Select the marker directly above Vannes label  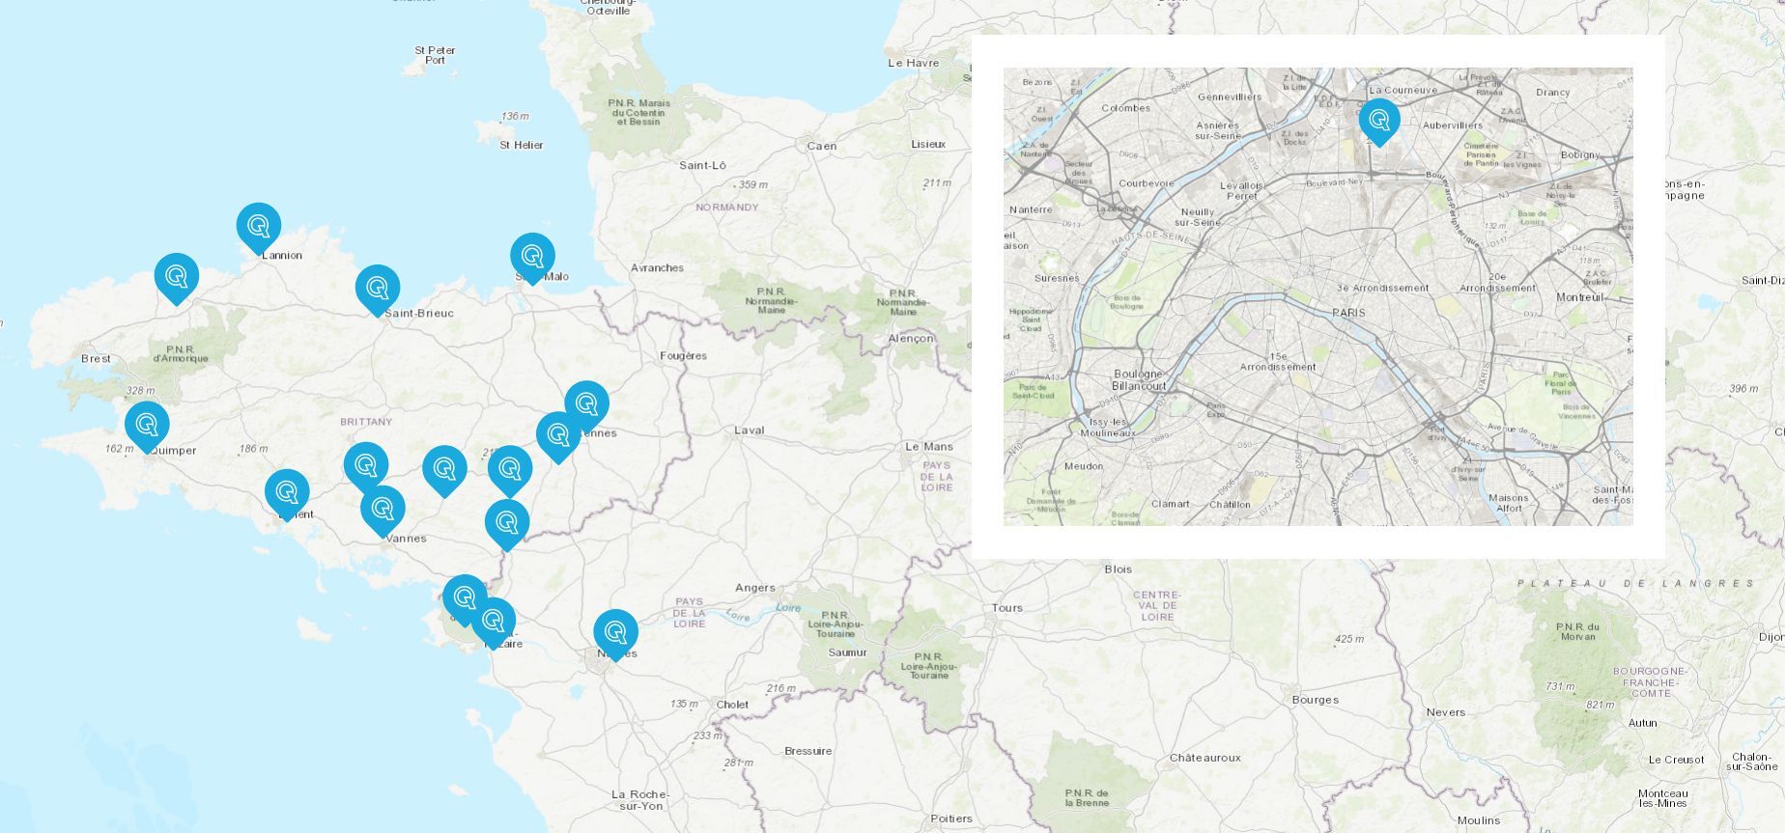pos(383,509)
